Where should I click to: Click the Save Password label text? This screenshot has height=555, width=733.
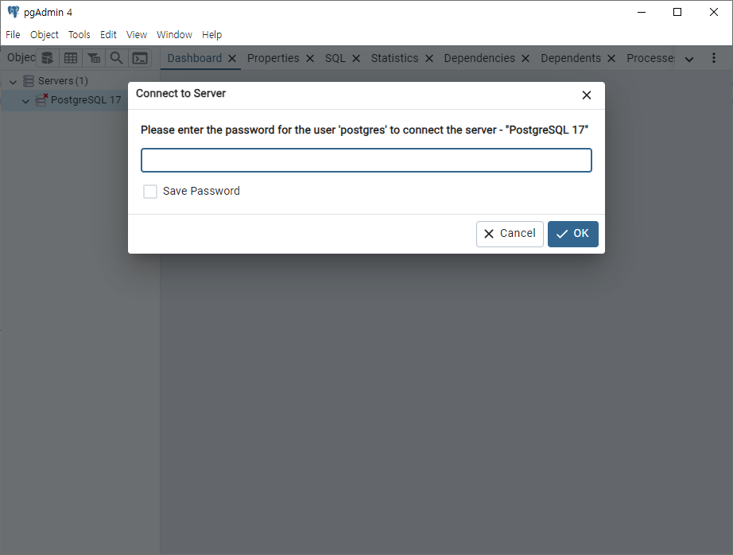click(201, 191)
